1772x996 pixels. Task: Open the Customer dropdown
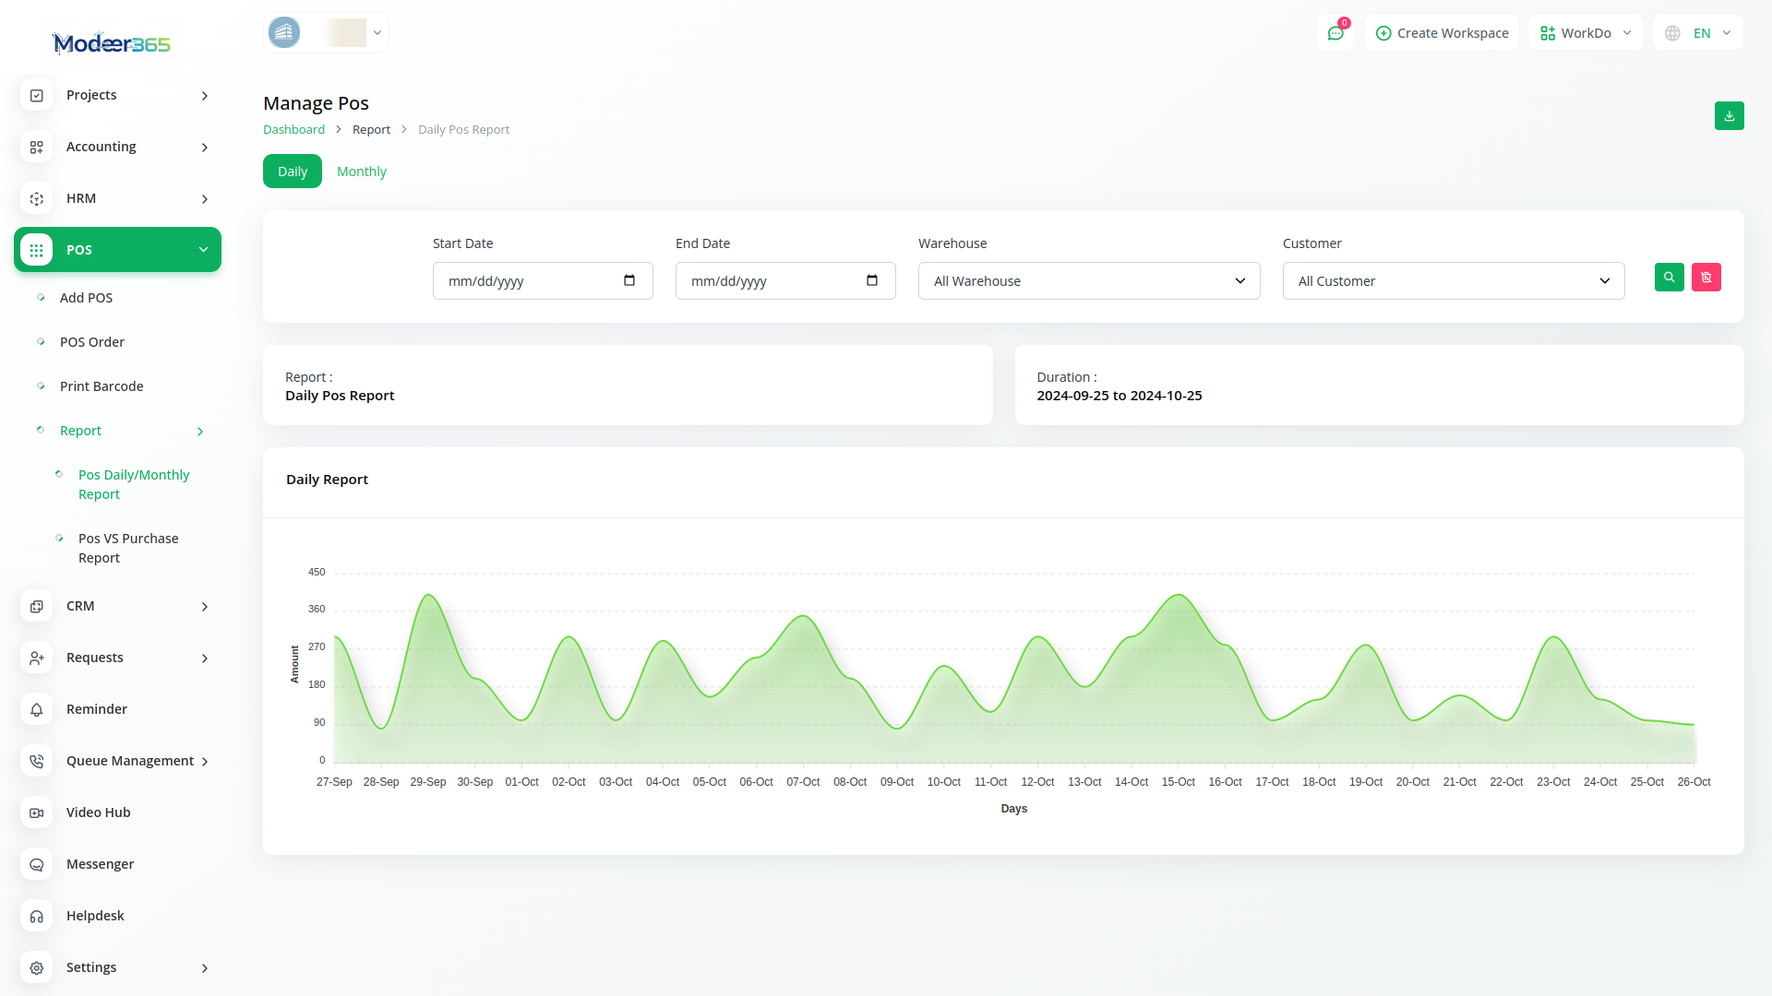click(x=1453, y=281)
